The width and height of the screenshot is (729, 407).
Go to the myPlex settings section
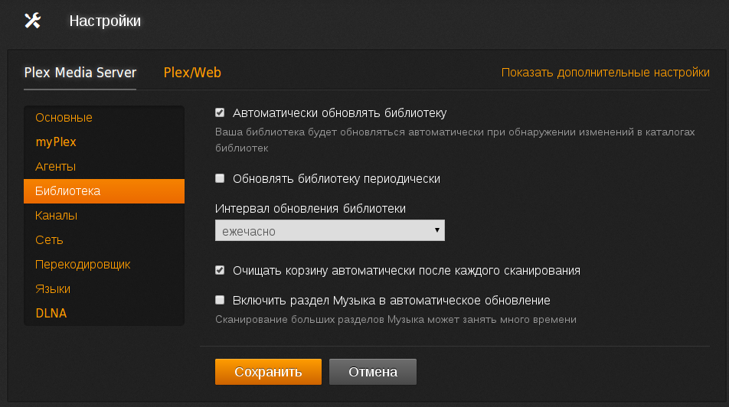[56, 142]
